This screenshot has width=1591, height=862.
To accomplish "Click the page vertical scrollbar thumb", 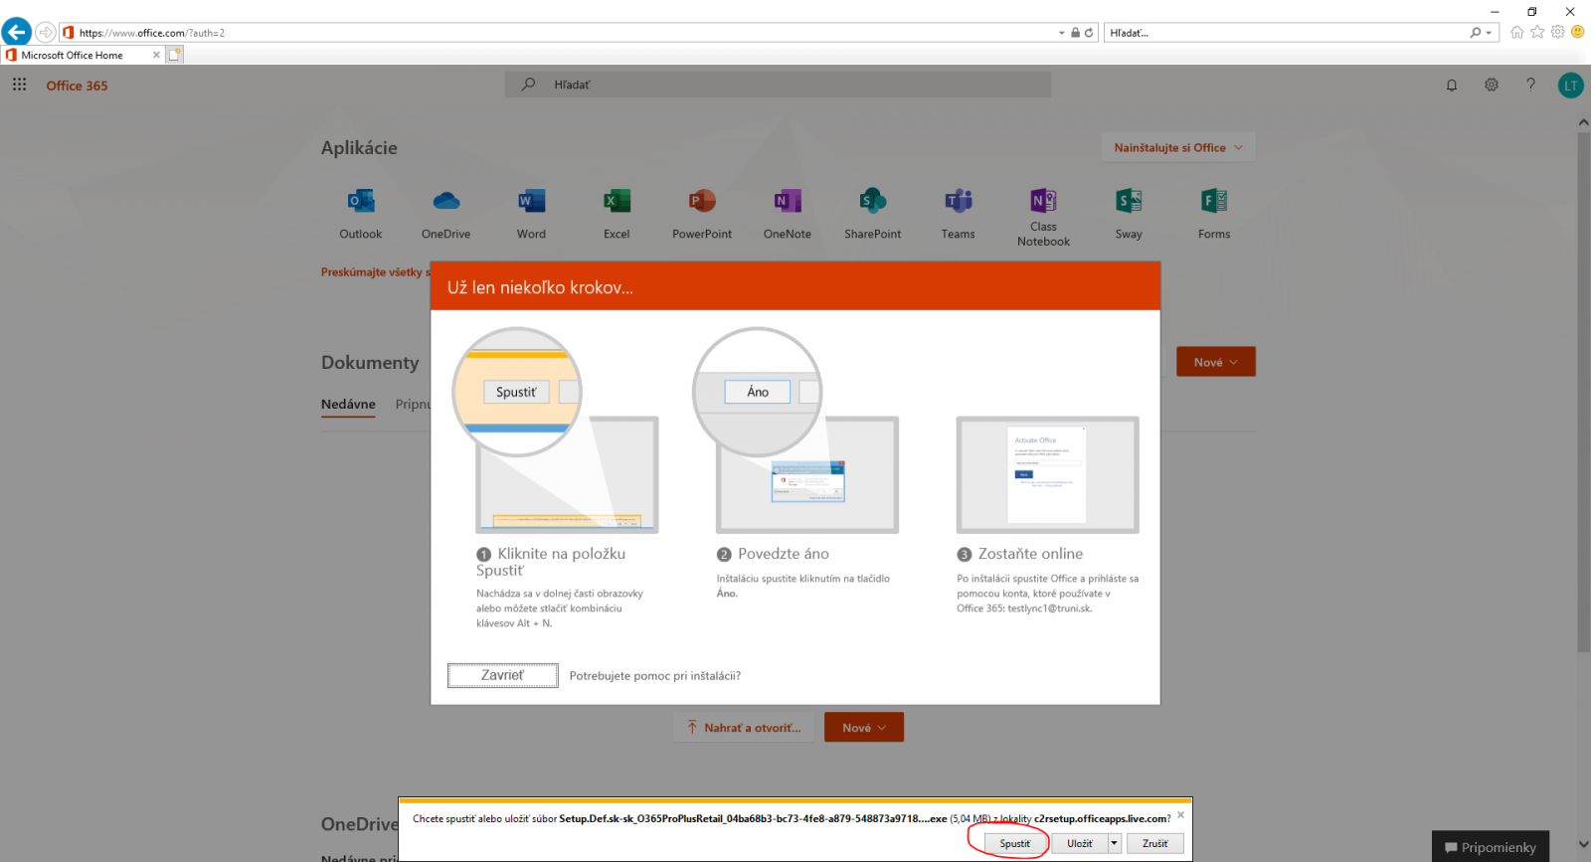I will [1583, 393].
